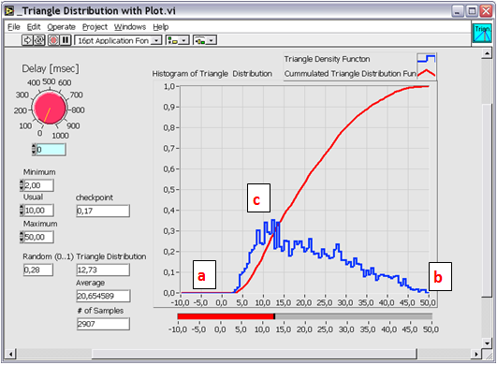Click the Random (0..1) indicator showing 0,28
This screenshot has height=365, width=497.
[38, 270]
